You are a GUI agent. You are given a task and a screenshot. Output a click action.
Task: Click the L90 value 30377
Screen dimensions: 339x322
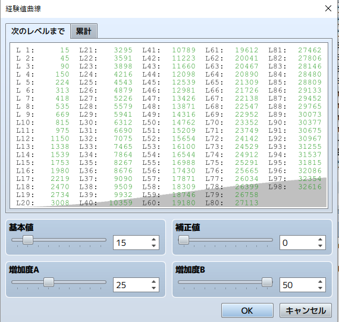(x=310, y=123)
